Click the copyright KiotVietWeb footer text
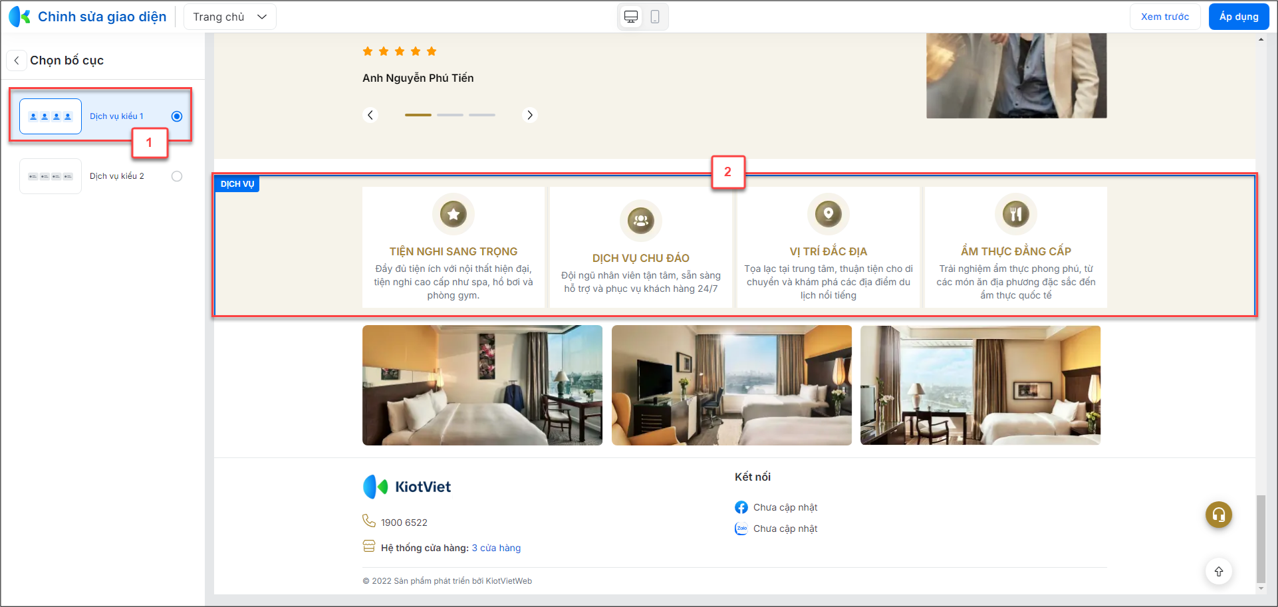This screenshot has height=607, width=1278. [x=447, y=581]
